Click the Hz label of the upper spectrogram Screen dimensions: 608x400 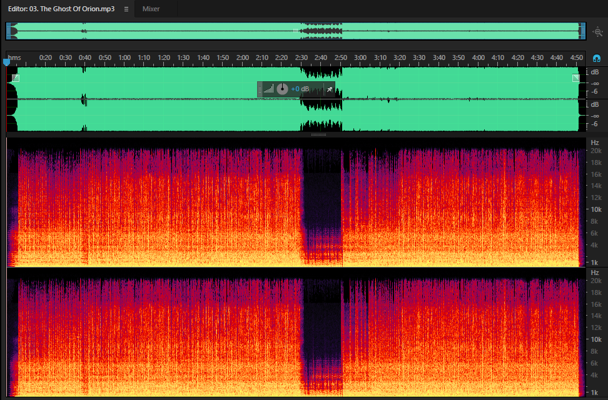pyautogui.click(x=595, y=142)
